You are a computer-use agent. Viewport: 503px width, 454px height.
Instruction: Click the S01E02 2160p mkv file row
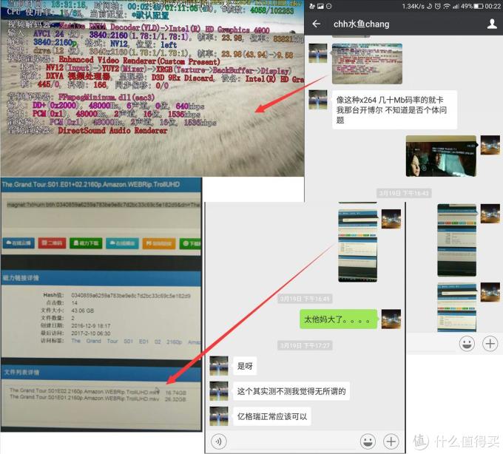pyautogui.click(x=98, y=391)
